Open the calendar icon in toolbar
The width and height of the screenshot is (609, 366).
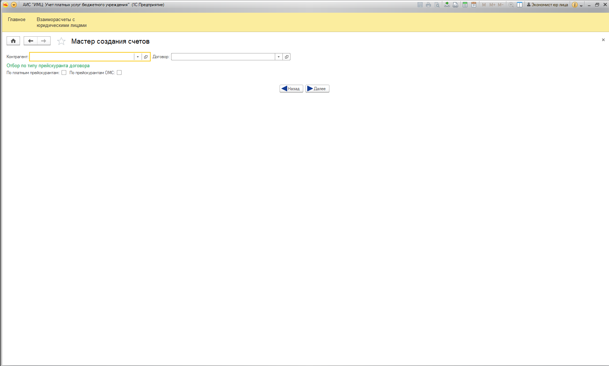tap(474, 5)
